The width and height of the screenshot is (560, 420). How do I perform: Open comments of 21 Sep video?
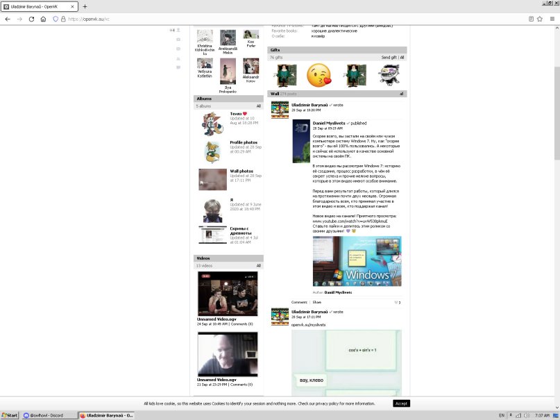241,385
